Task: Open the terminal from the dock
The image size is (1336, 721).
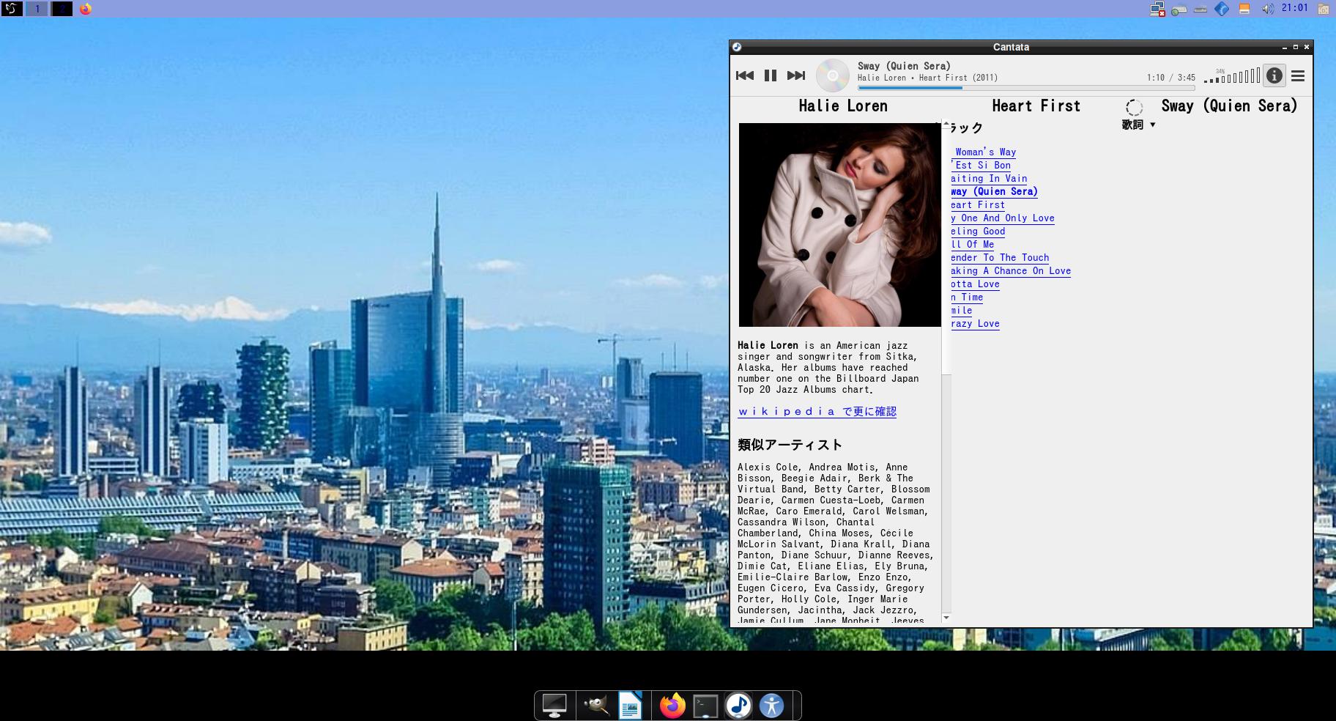Action: pyautogui.click(x=705, y=706)
